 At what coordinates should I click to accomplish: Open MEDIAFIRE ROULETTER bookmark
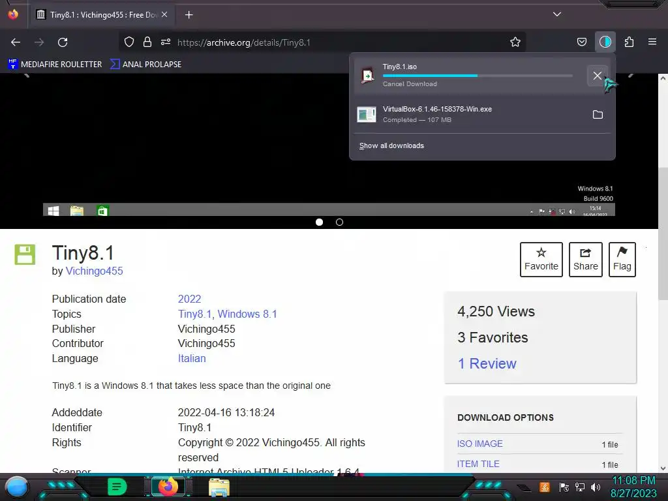tap(55, 65)
